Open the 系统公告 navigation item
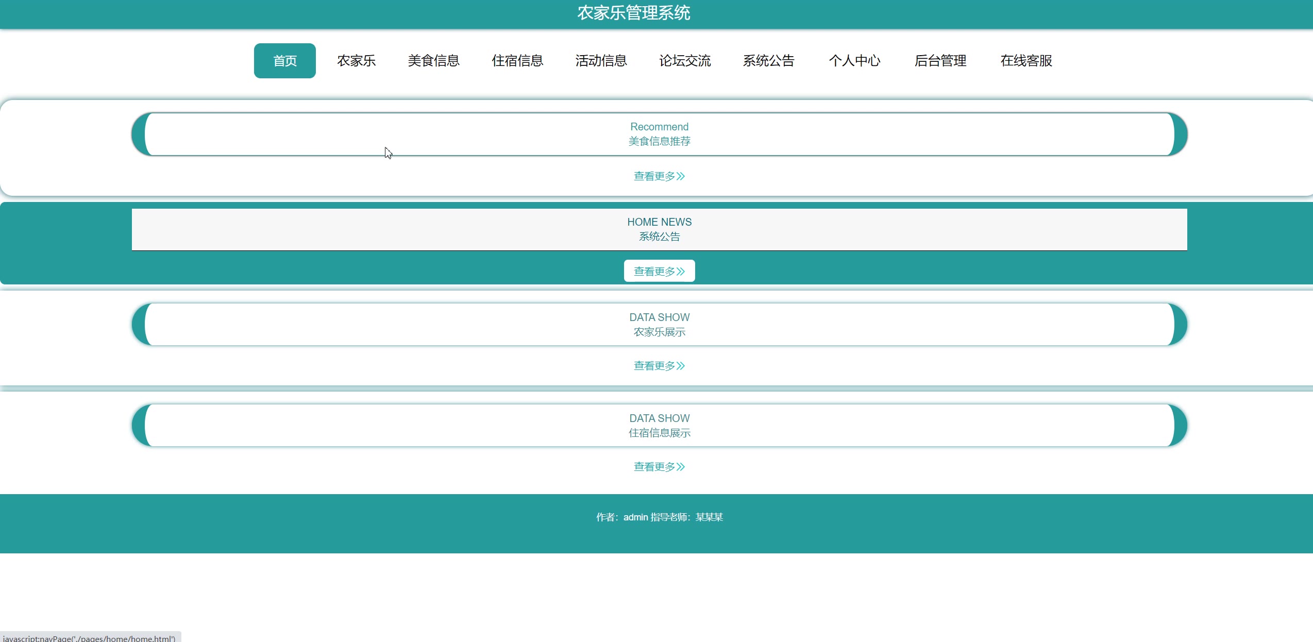The height and width of the screenshot is (642, 1313). pyautogui.click(x=768, y=61)
